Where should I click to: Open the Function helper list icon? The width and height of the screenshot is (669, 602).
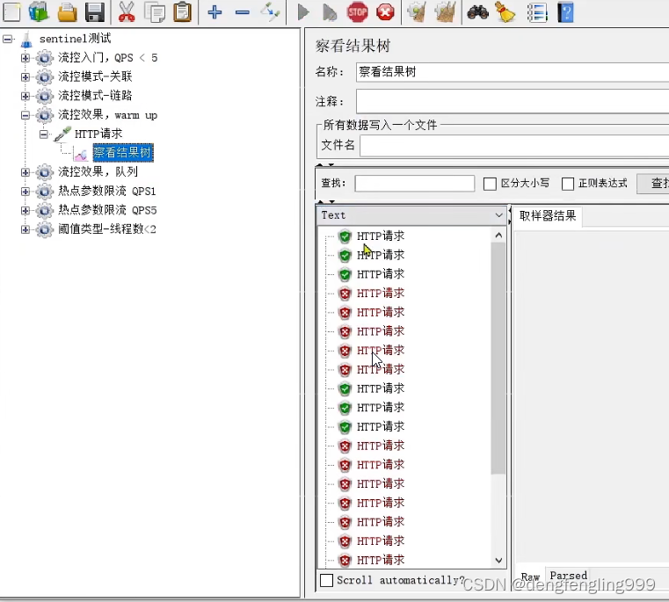click(x=537, y=12)
